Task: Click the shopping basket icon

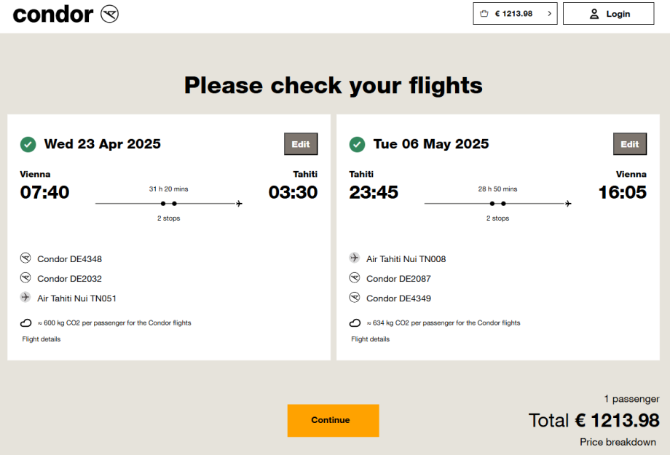Action: pyautogui.click(x=484, y=14)
